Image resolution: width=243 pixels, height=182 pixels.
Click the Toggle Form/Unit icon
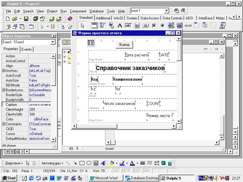point(22,27)
